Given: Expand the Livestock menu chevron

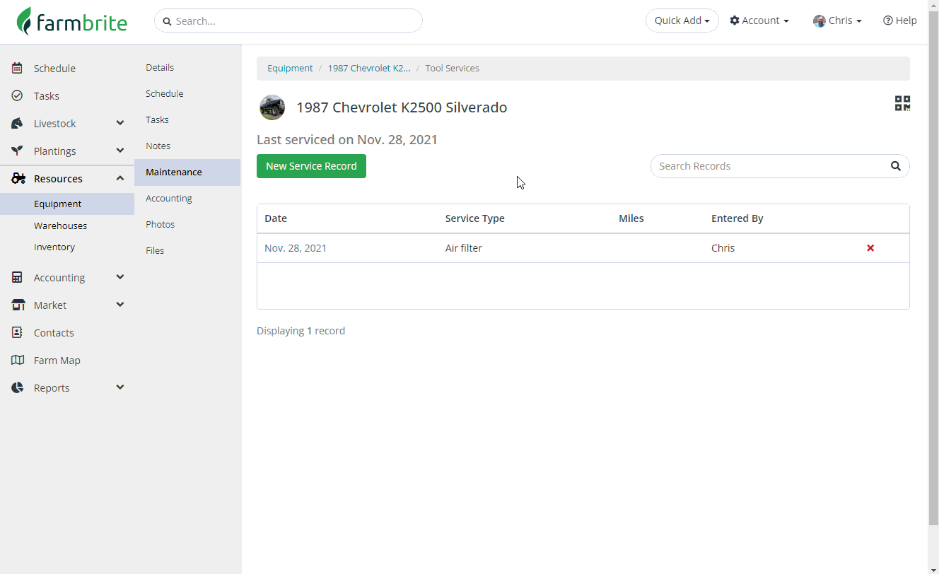Looking at the screenshot, I should pos(120,123).
